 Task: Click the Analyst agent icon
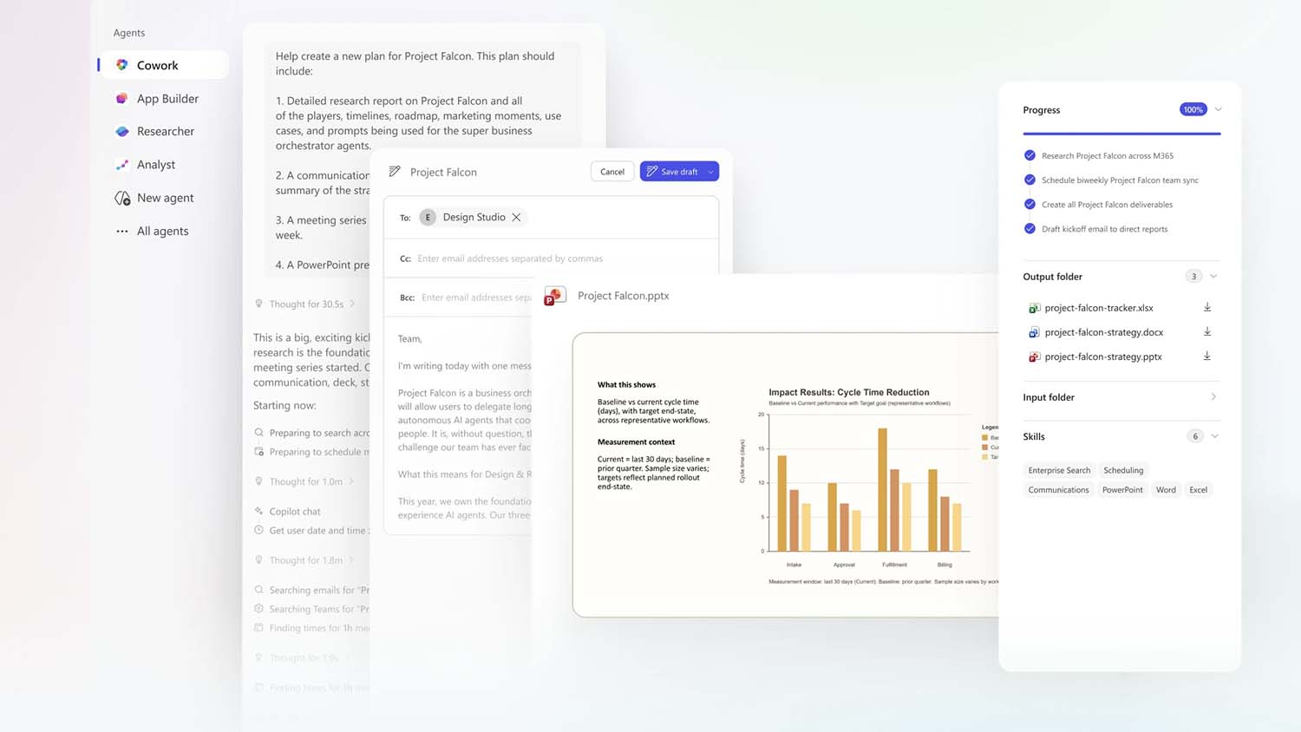(122, 165)
